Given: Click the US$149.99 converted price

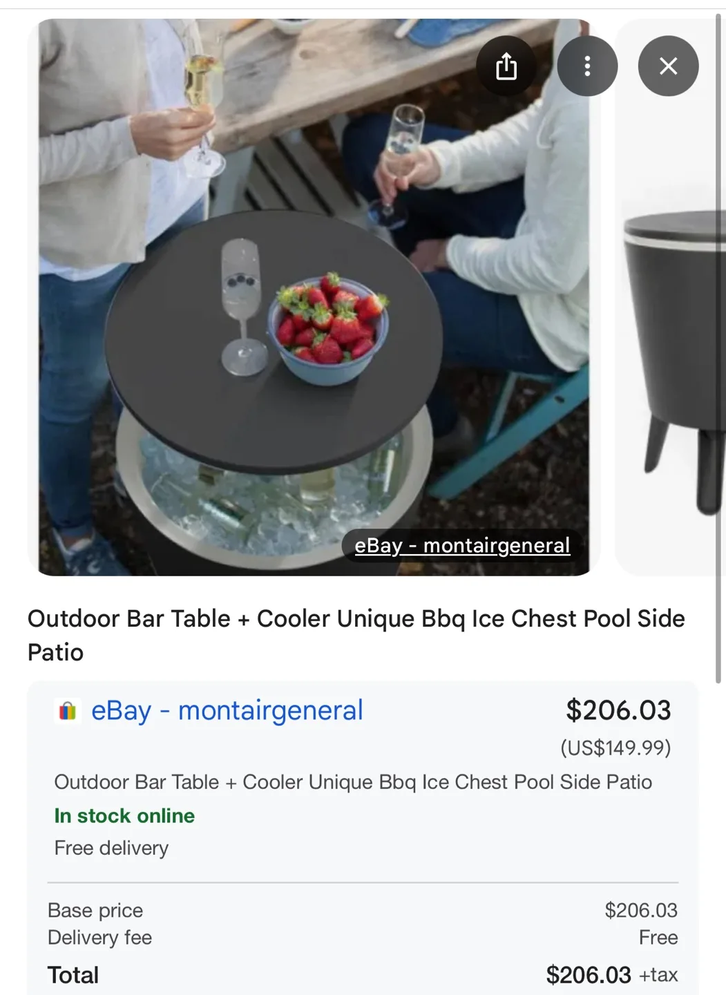Looking at the screenshot, I should pyautogui.click(x=617, y=747).
